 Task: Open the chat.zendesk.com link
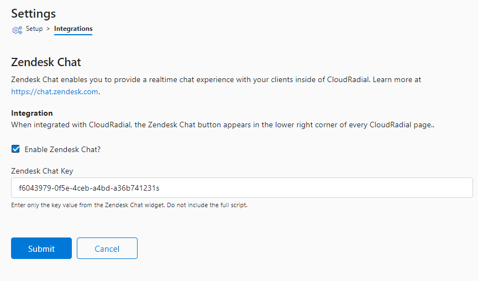pyautogui.click(x=55, y=91)
